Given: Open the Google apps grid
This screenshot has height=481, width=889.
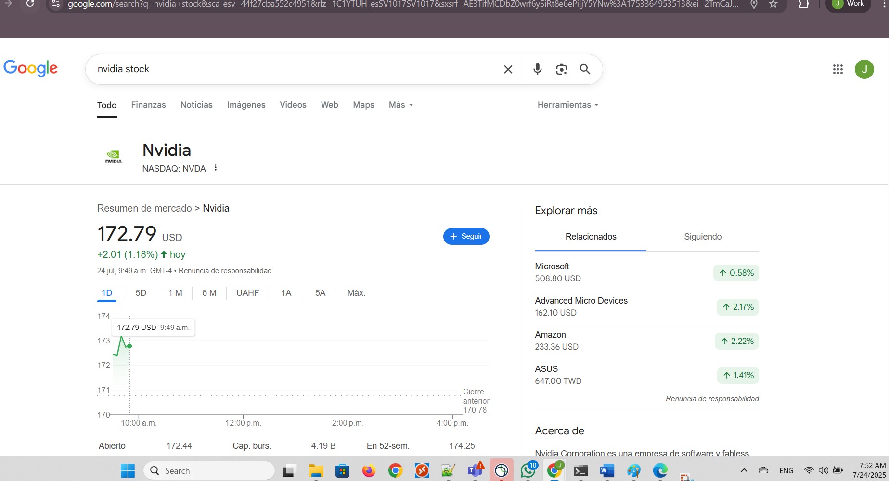Looking at the screenshot, I should [837, 69].
